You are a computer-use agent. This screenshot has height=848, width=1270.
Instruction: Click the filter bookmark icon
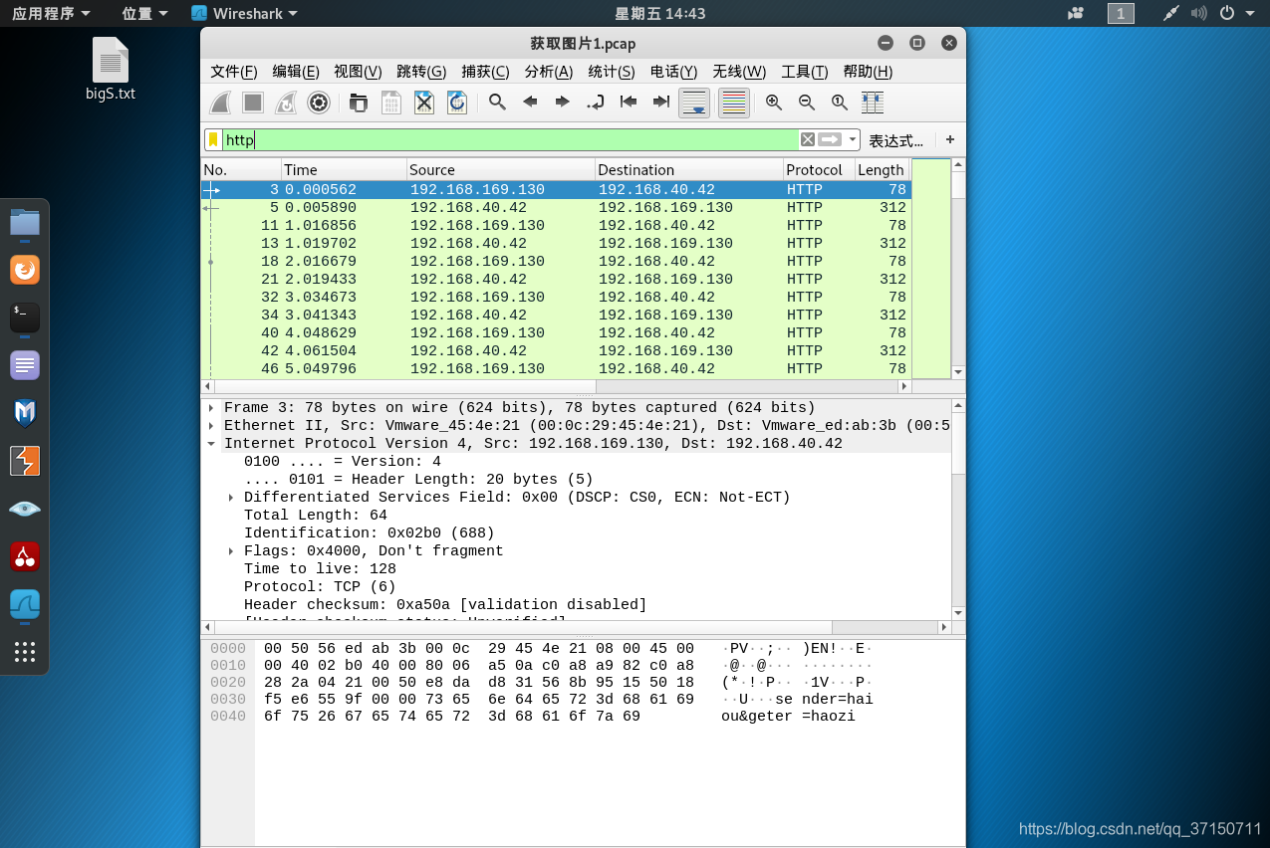[x=213, y=140]
